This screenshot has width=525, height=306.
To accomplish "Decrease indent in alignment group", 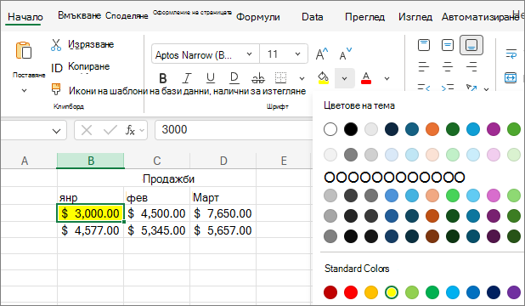I will point(424,88).
